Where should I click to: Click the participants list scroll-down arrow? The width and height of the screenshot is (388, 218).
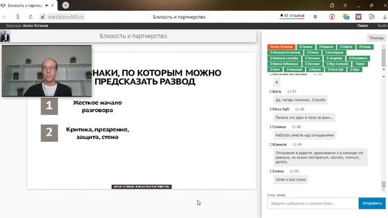(x=384, y=69)
